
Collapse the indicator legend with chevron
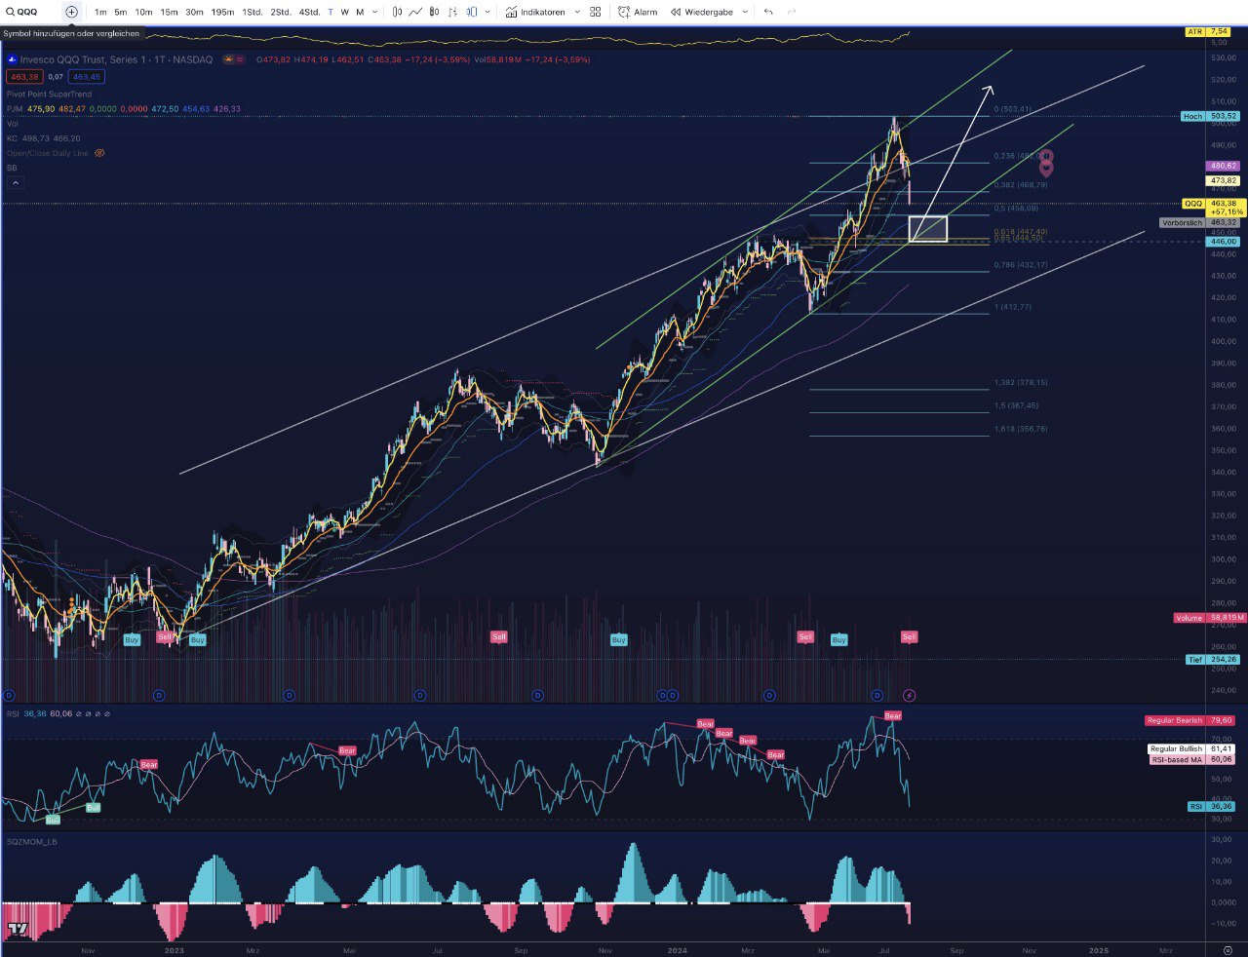click(x=15, y=182)
